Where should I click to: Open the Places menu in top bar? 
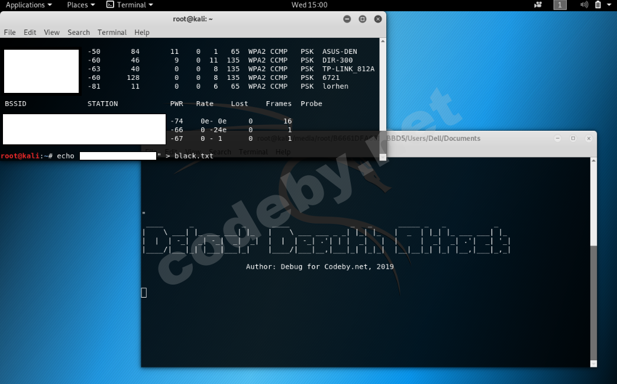tap(80, 5)
